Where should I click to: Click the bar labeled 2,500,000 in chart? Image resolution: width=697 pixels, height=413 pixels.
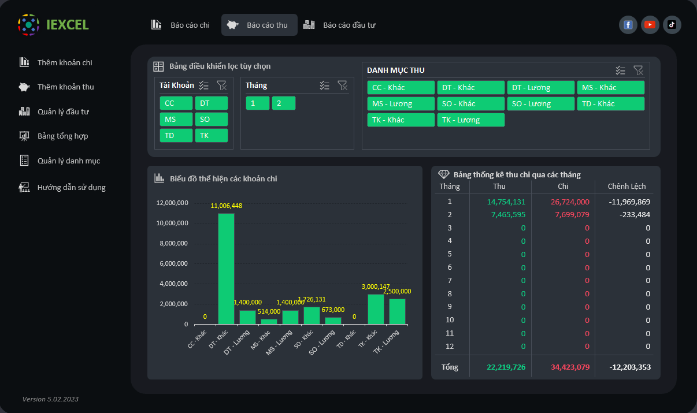tap(398, 311)
